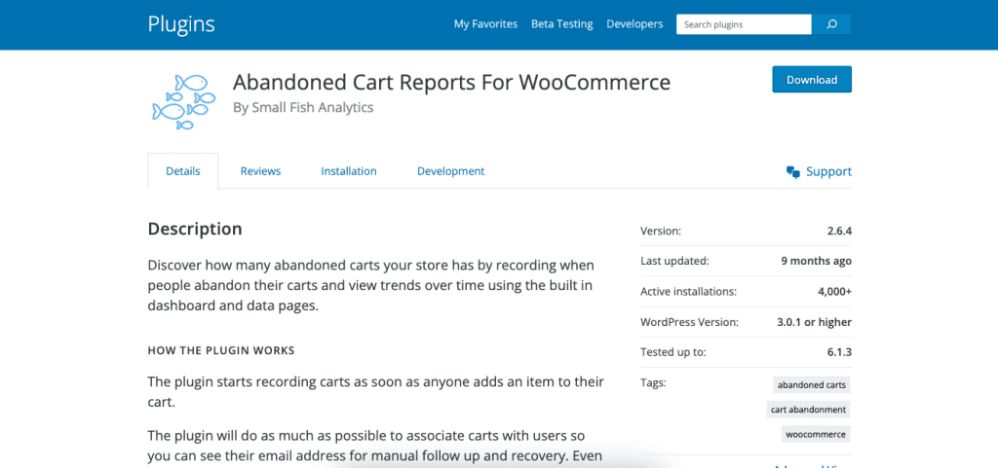Screen dimensions: 998x468
Task: Switch to the Installation tab
Action: tap(349, 171)
